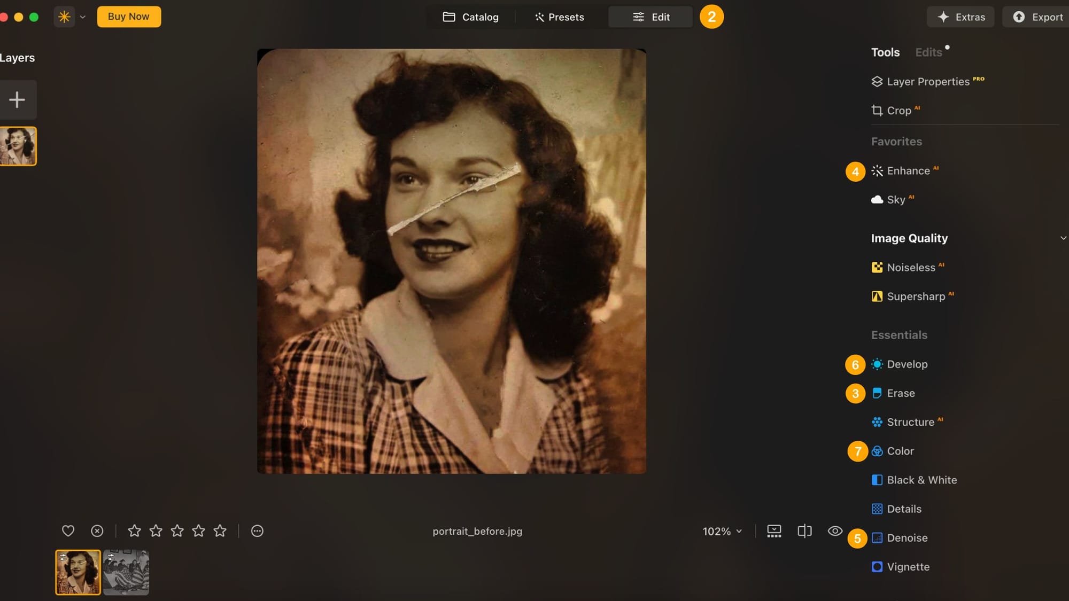Click the Crop AI tool
This screenshot has width=1069, height=601.
pos(898,111)
